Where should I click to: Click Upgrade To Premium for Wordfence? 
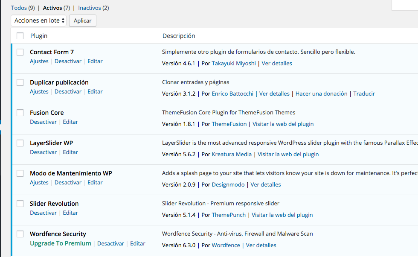pyautogui.click(x=61, y=243)
